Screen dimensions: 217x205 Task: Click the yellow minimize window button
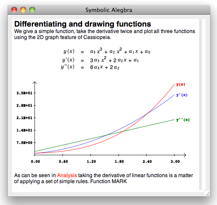pos(23,10)
